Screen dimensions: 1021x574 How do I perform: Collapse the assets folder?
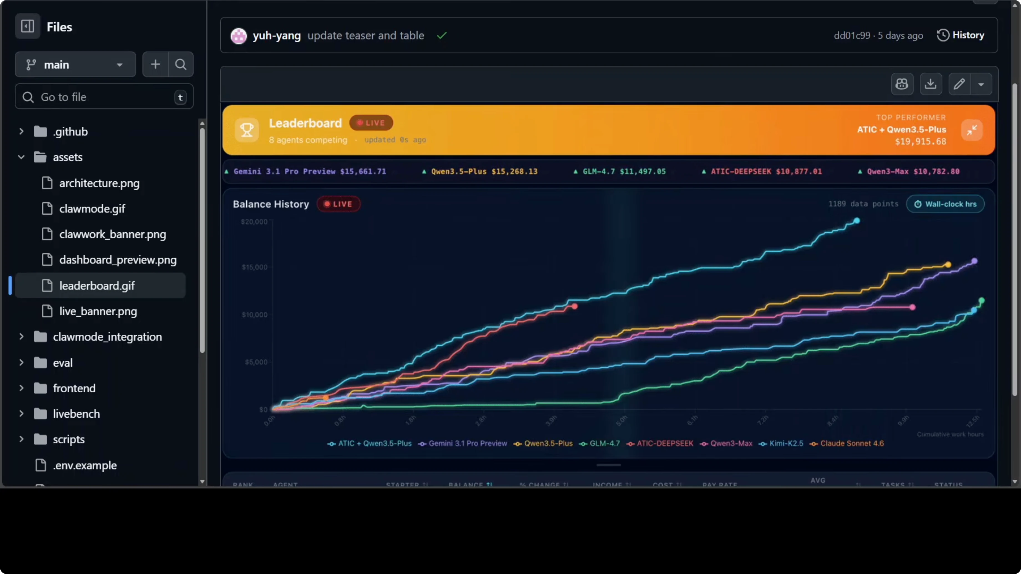pyautogui.click(x=21, y=157)
